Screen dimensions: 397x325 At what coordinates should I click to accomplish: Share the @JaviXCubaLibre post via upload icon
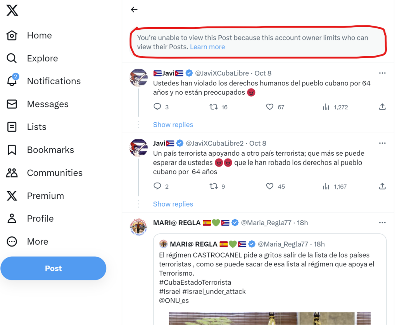coord(382,107)
